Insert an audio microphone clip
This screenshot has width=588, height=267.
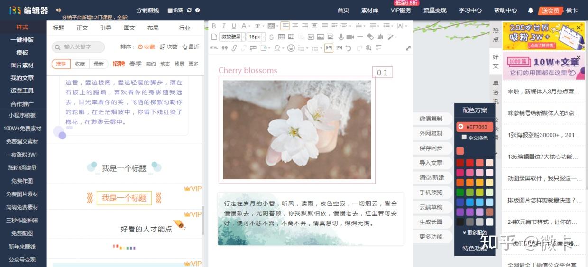340,37
